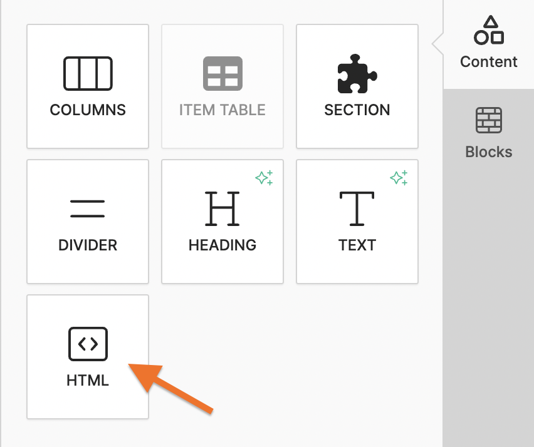This screenshot has height=447, width=534.
Task: Click the AI sparkle icon on Text tile
Action: [399, 178]
